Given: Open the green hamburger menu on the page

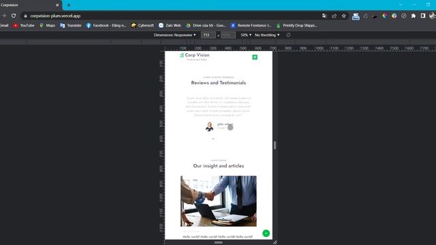Looking at the screenshot, I should [255, 57].
